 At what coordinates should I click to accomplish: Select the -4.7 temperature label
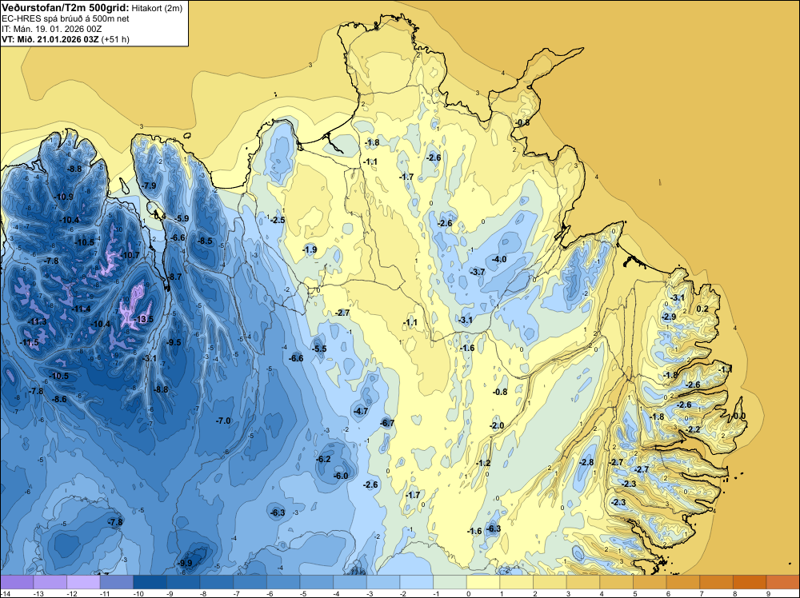coord(362,411)
